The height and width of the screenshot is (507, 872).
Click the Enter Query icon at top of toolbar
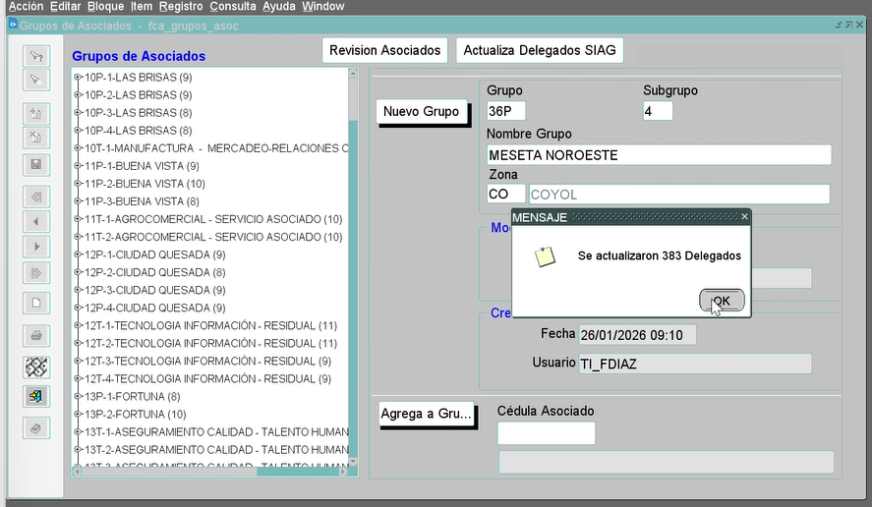click(x=36, y=56)
